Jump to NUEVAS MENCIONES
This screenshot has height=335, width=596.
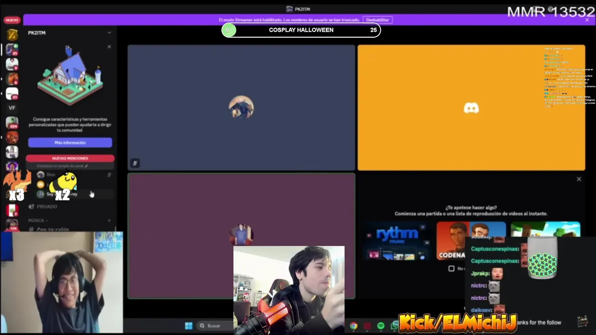[x=70, y=158]
